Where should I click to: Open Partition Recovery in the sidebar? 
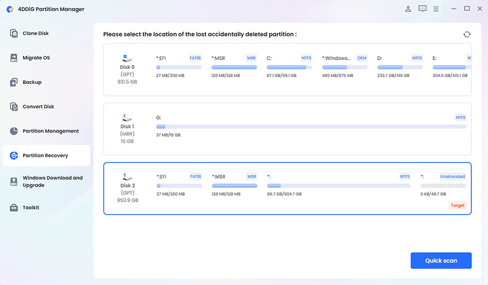tap(46, 156)
